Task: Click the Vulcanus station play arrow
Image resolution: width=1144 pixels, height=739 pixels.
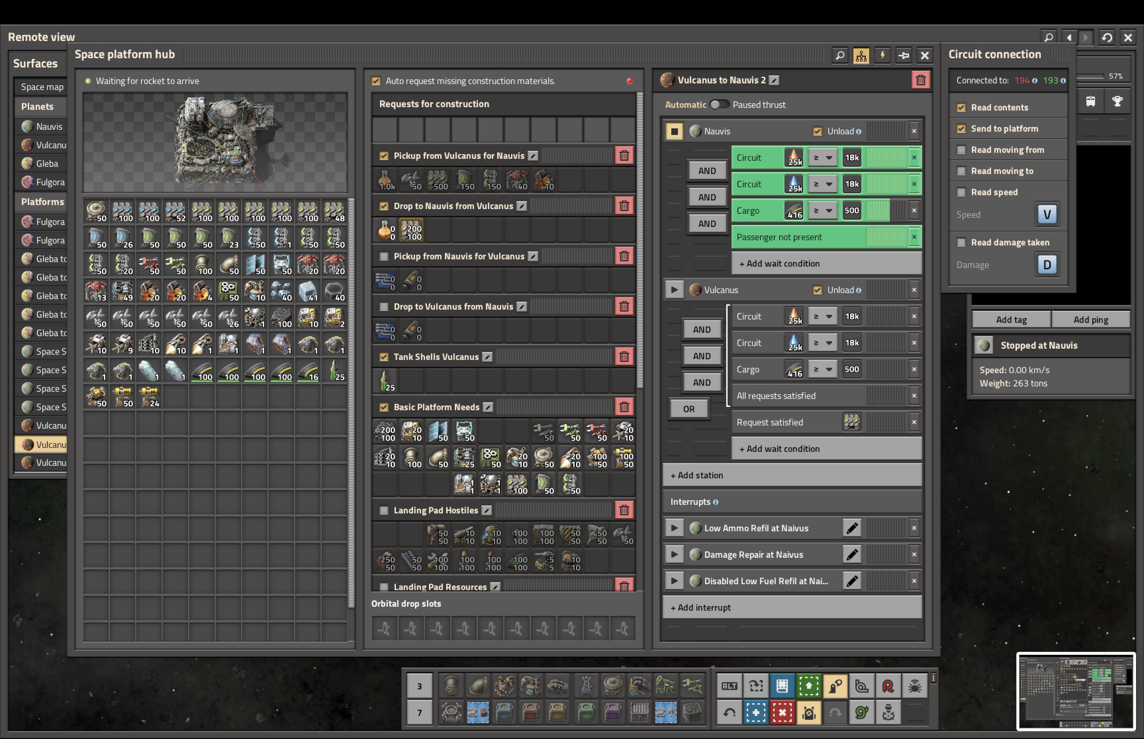Action: click(x=674, y=290)
